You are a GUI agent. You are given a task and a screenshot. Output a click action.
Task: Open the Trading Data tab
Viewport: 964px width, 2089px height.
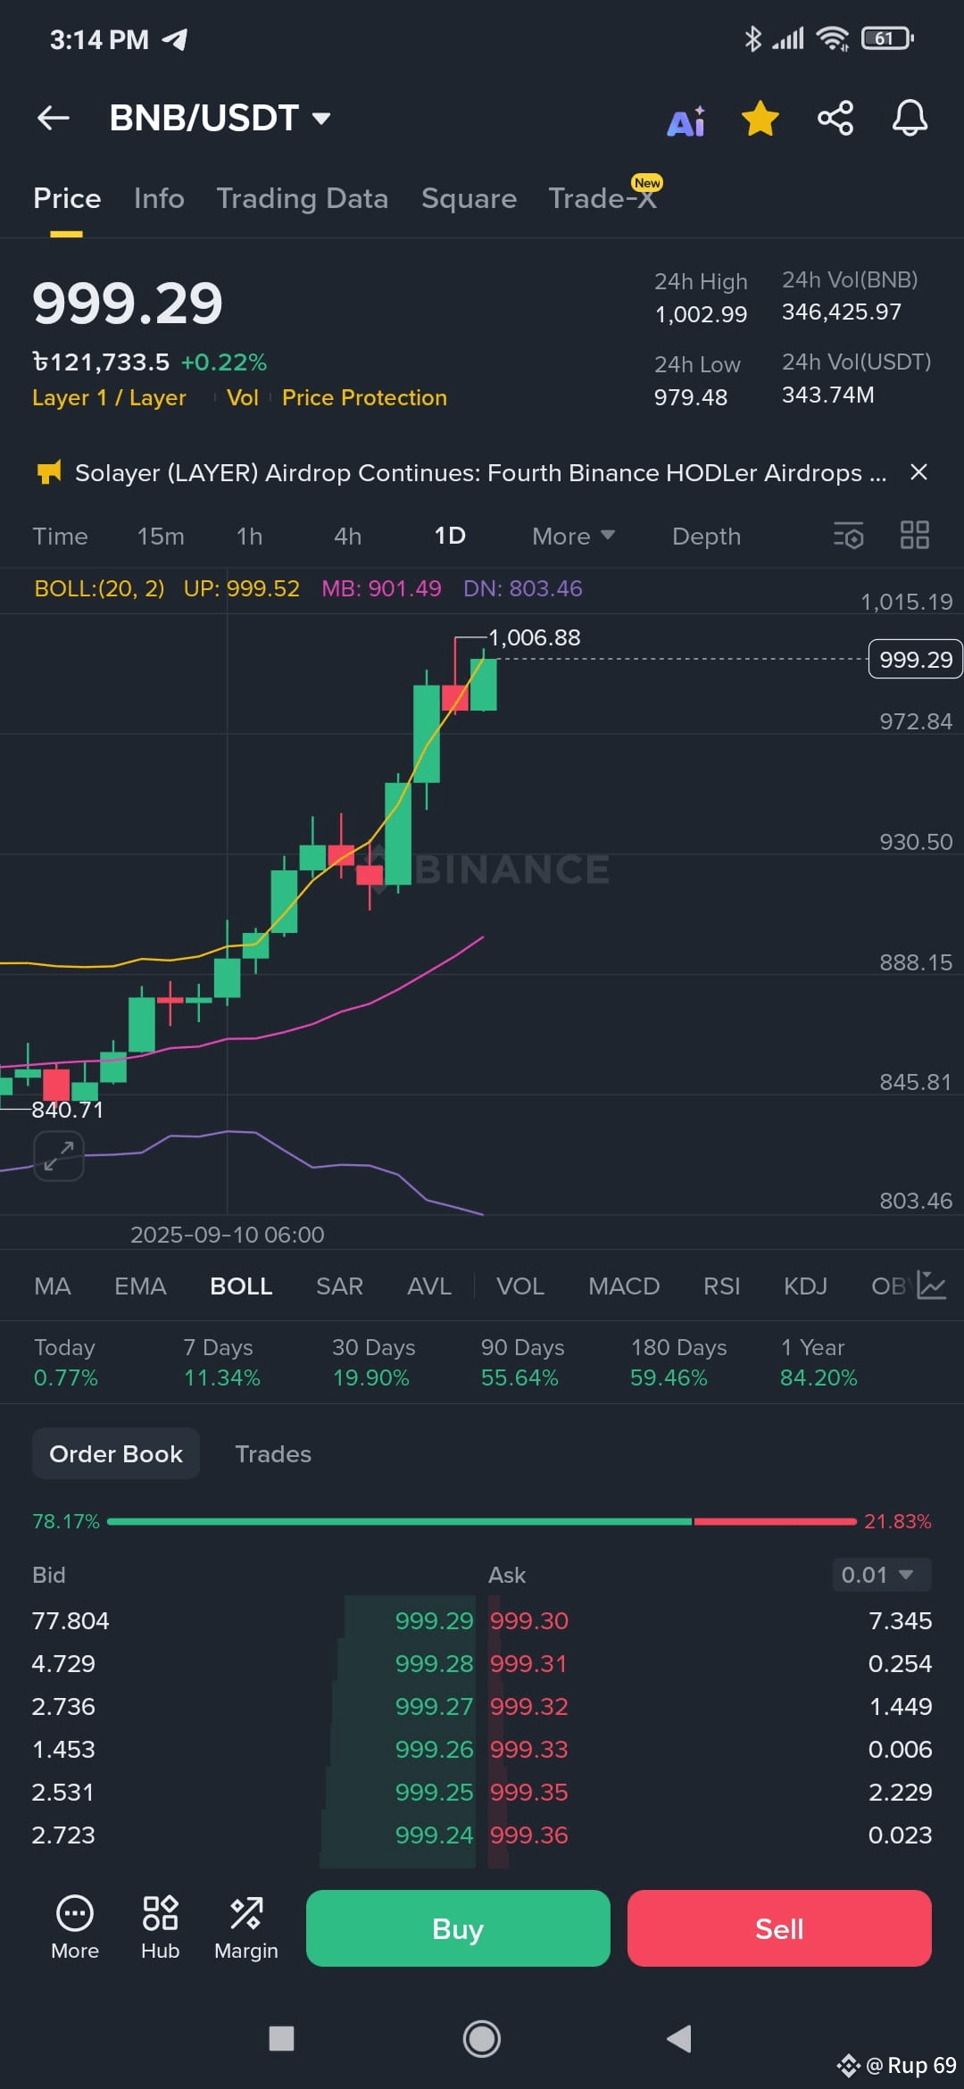[x=303, y=198]
